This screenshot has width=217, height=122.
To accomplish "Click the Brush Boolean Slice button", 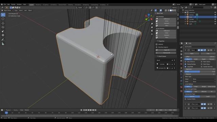I will click(x=166, y=38).
